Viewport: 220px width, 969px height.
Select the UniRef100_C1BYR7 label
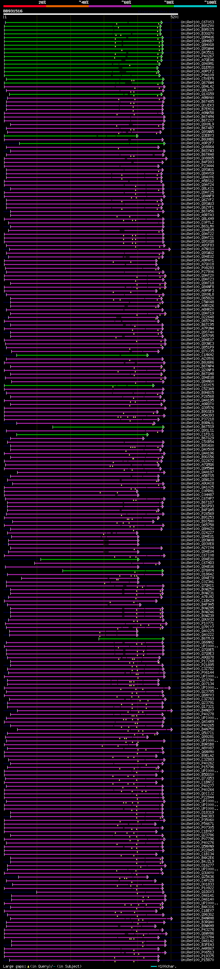click(x=197, y=831)
